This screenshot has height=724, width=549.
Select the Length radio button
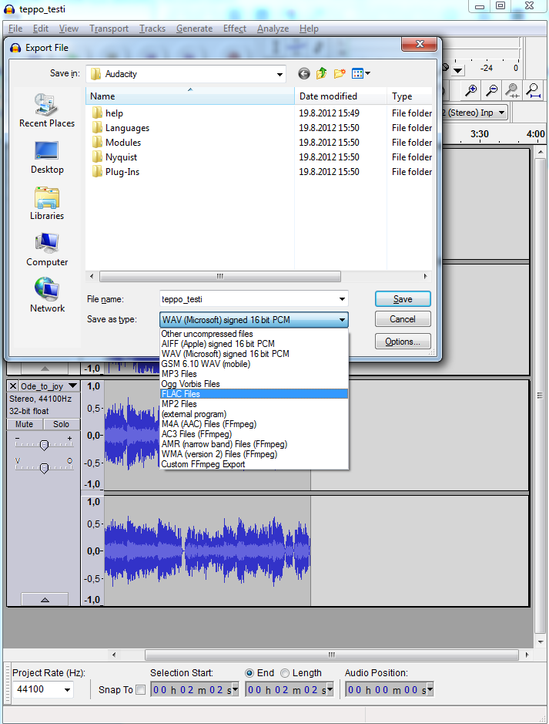click(x=285, y=673)
